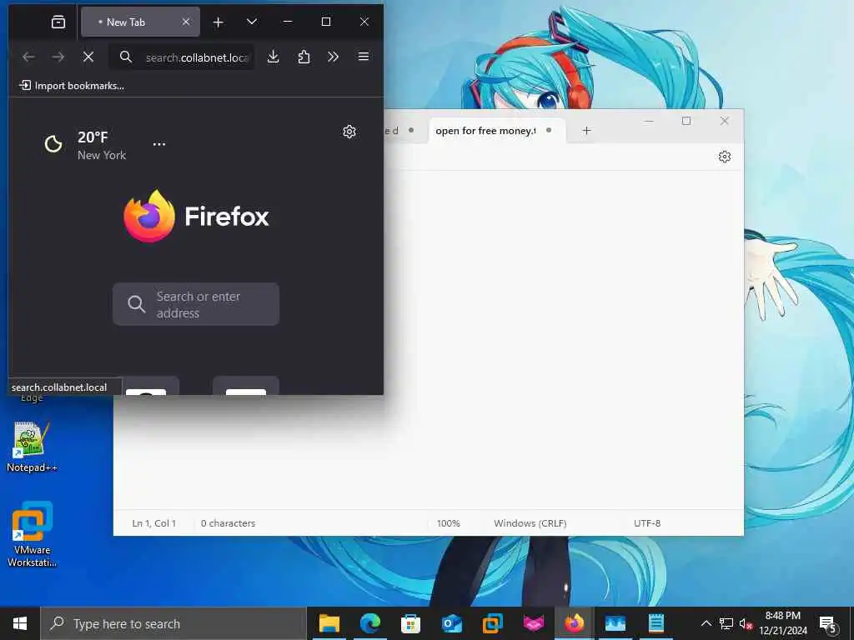Viewport: 854px width, 640px height.
Task: Open weather widget three-dot options menu
Action: (159, 144)
